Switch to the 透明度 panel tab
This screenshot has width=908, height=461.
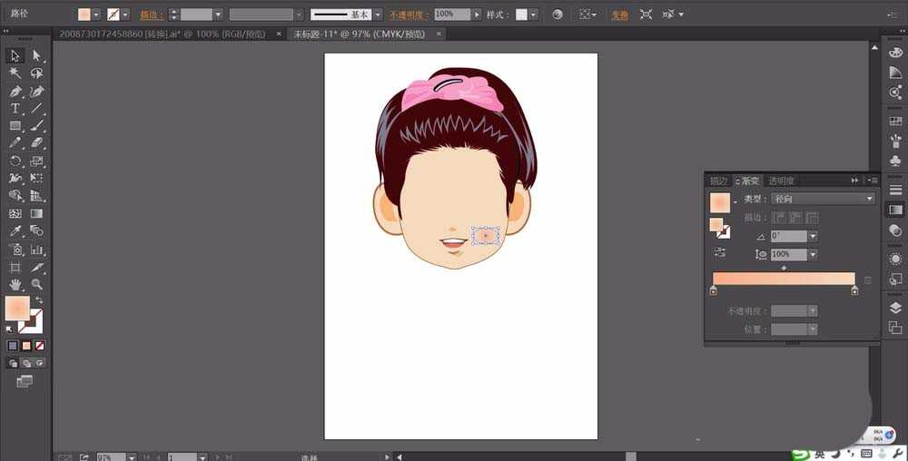(781, 181)
